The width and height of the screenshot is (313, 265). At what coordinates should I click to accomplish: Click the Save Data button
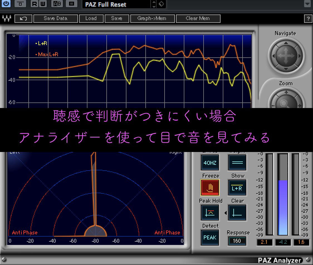pyautogui.click(x=55, y=19)
